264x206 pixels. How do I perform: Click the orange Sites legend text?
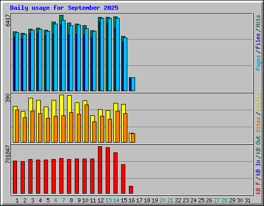point(258,125)
